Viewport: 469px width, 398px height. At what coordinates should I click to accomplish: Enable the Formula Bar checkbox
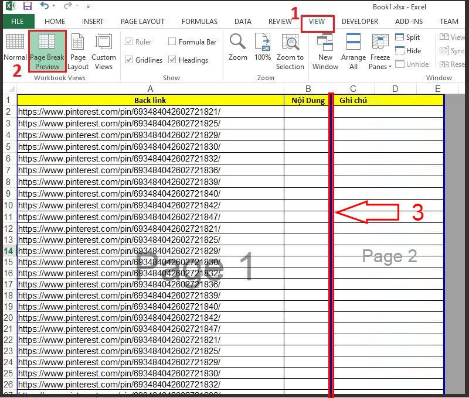tap(172, 42)
